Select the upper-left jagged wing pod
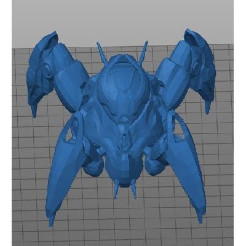 (x=41, y=72)
